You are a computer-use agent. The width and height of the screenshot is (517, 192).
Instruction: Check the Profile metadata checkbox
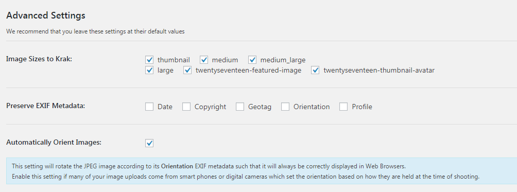[343, 107]
